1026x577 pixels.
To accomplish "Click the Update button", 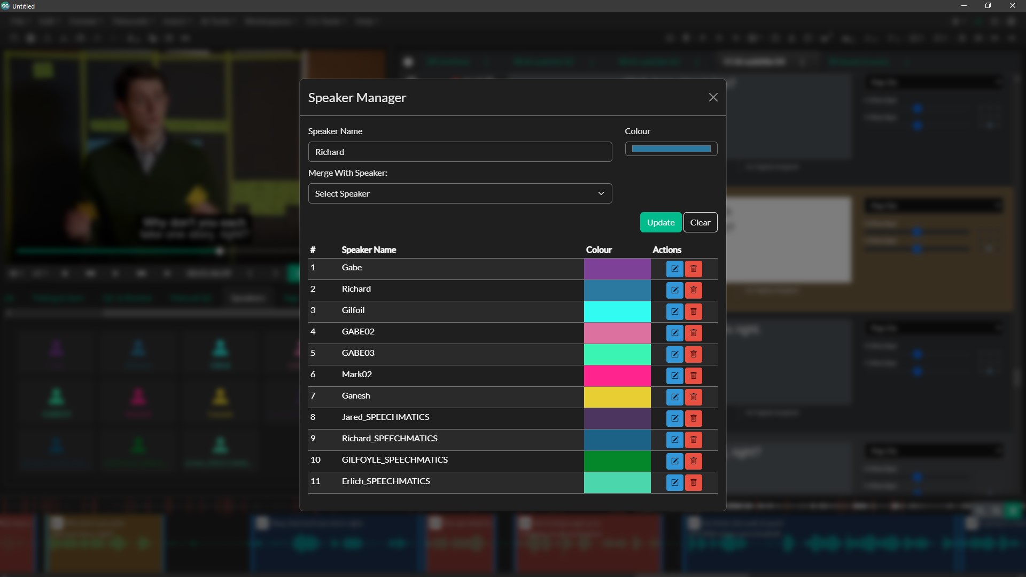I will [x=660, y=222].
